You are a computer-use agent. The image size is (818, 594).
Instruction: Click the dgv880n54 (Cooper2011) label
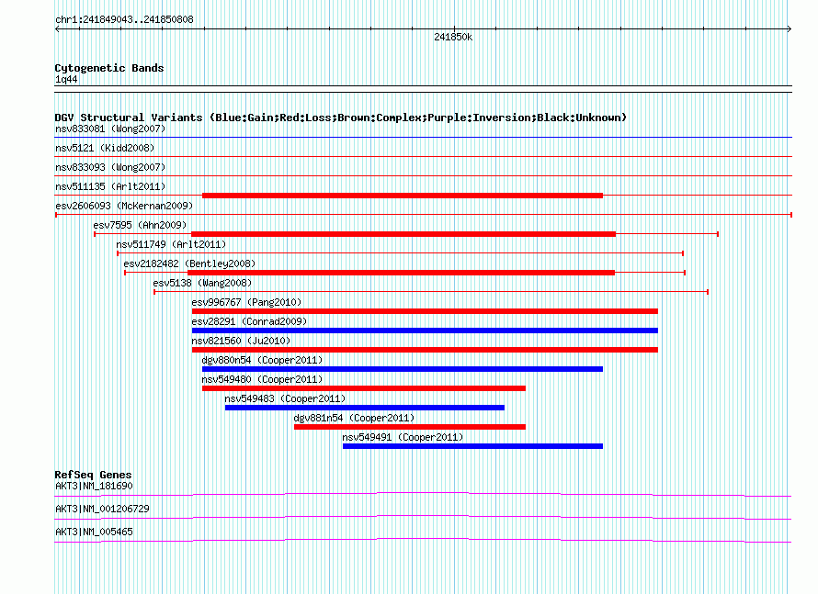262,360
